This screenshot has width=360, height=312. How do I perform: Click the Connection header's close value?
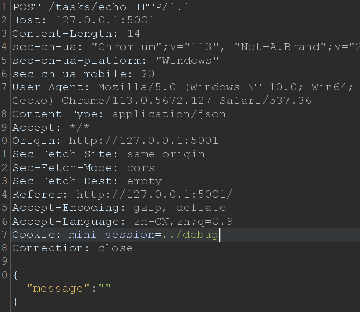pyautogui.click(x=115, y=248)
